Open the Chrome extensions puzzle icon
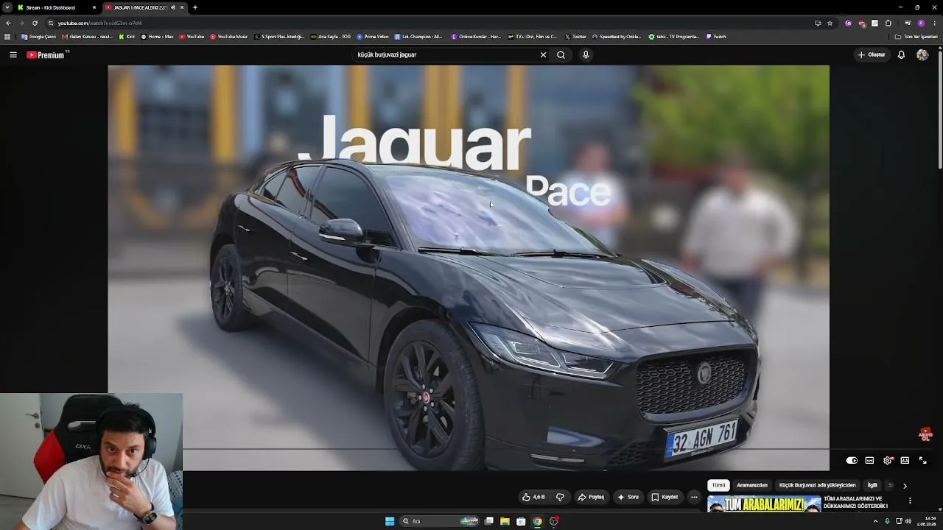The image size is (943, 530). click(x=888, y=23)
